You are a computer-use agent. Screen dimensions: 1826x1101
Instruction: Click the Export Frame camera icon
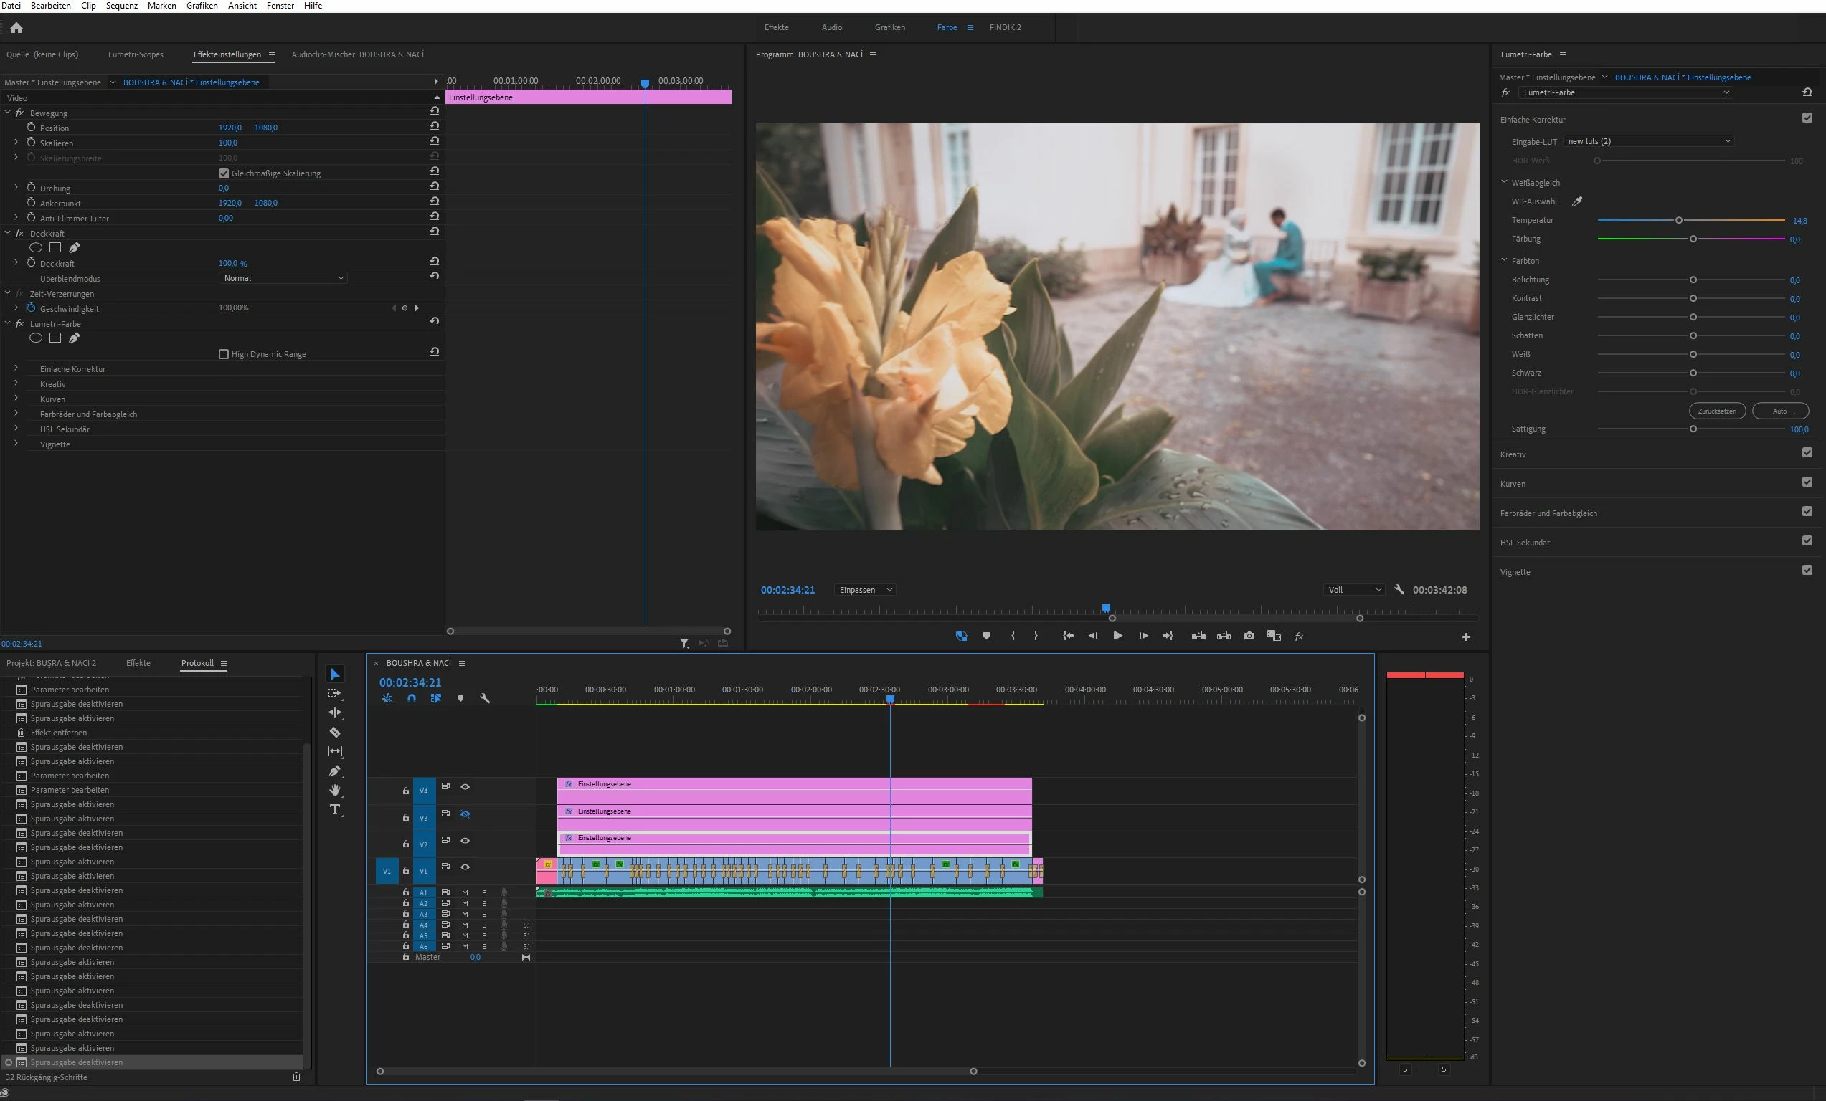click(x=1249, y=636)
